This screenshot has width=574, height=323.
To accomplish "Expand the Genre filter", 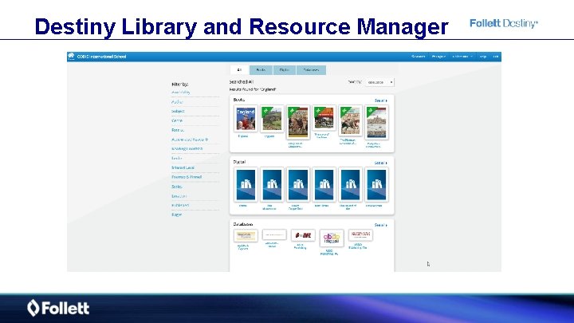I will (177, 120).
